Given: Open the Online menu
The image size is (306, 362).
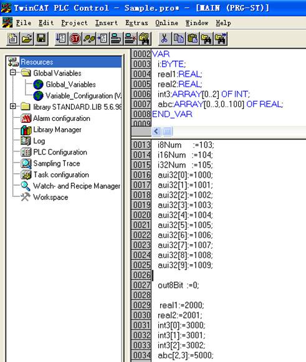Looking at the screenshot, I should coord(166,23).
